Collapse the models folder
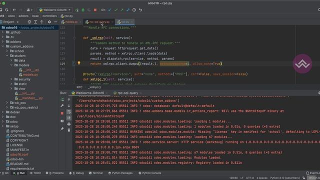Viewport: 320px width, 180px height. 11,65
